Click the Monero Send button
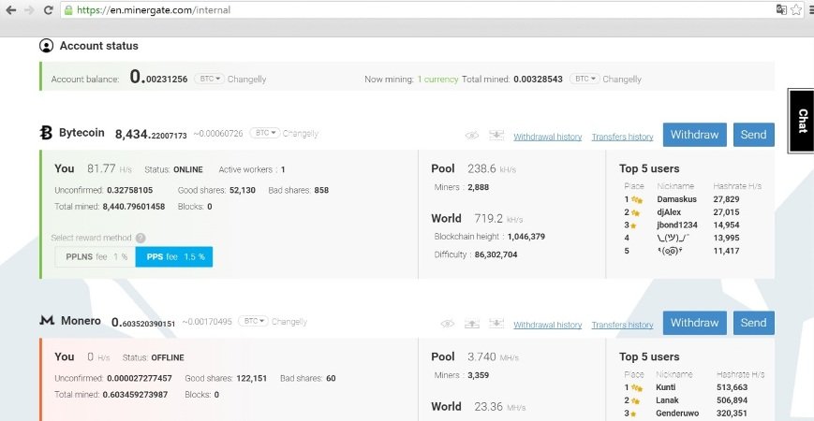 [754, 323]
